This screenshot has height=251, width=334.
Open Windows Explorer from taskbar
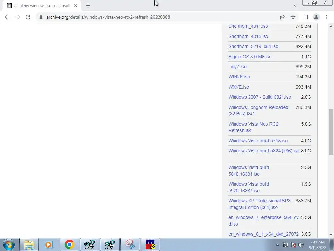coord(29,244)
